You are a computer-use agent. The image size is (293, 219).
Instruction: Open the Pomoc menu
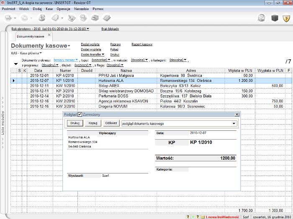tap(98, 9)
